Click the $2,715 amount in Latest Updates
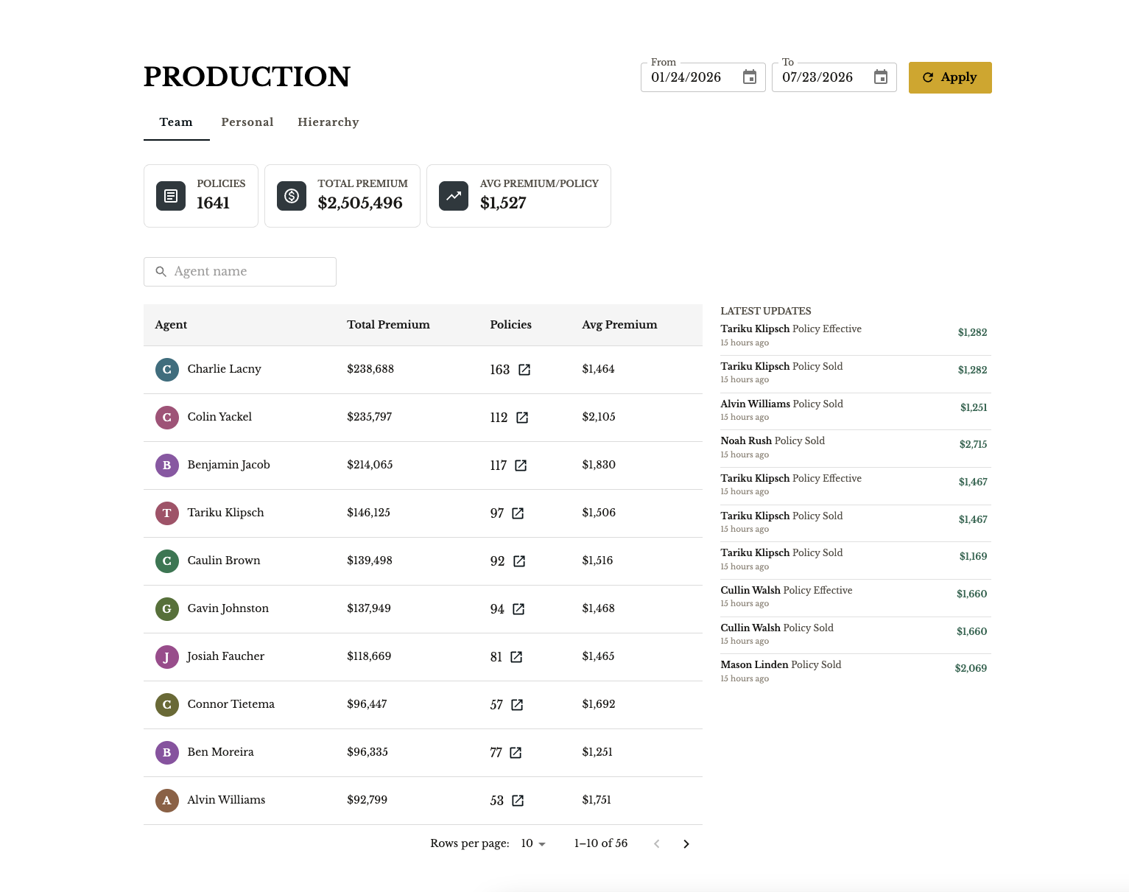This screenshot has width=1129, height=892. coord(973,444)
